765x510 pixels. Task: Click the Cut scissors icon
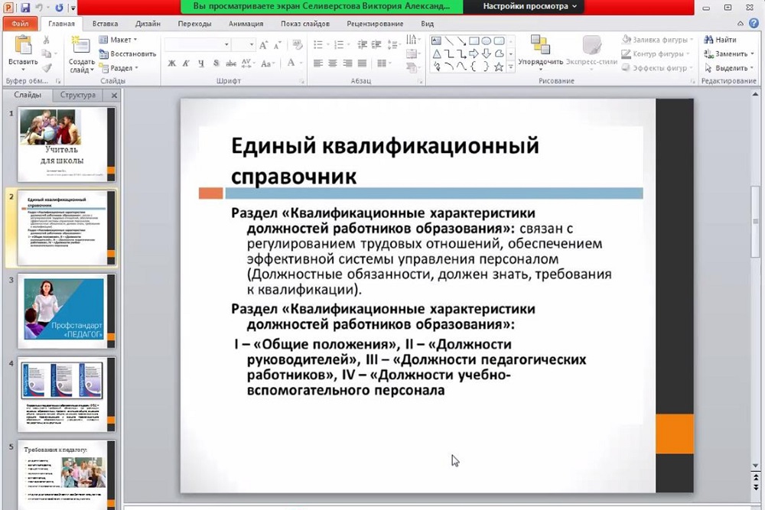point(47,40)
